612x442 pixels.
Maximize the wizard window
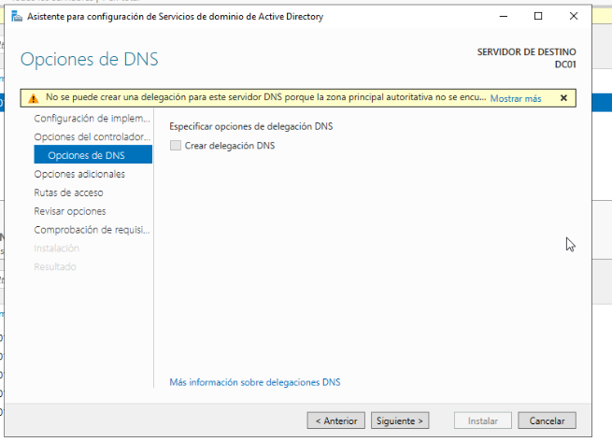click(538, 17)
